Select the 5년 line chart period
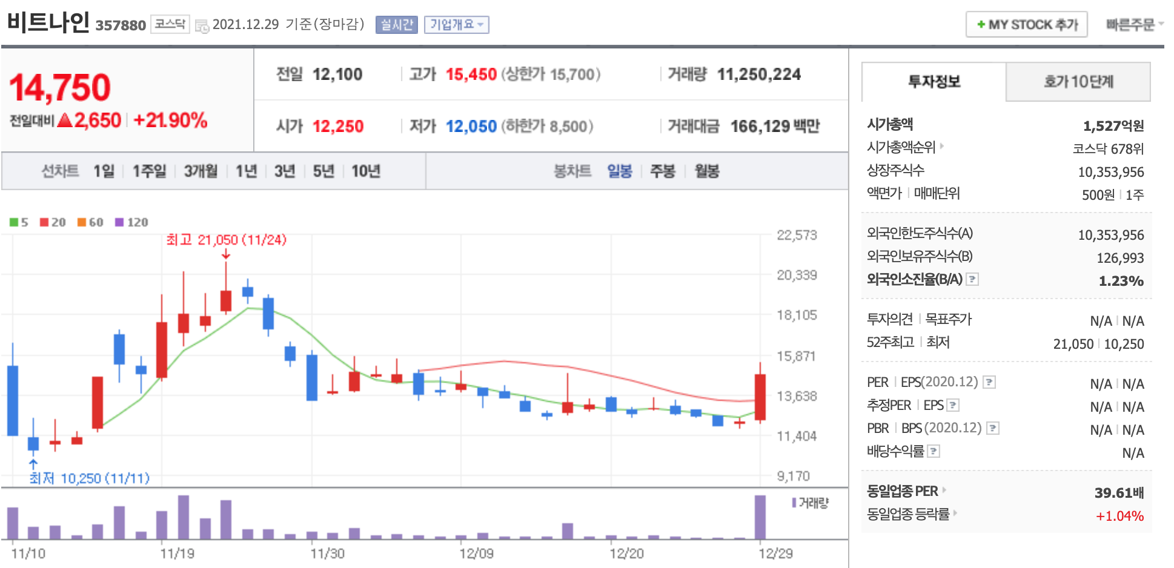The width and height of the screenshot is (1174, 568). 323,171
